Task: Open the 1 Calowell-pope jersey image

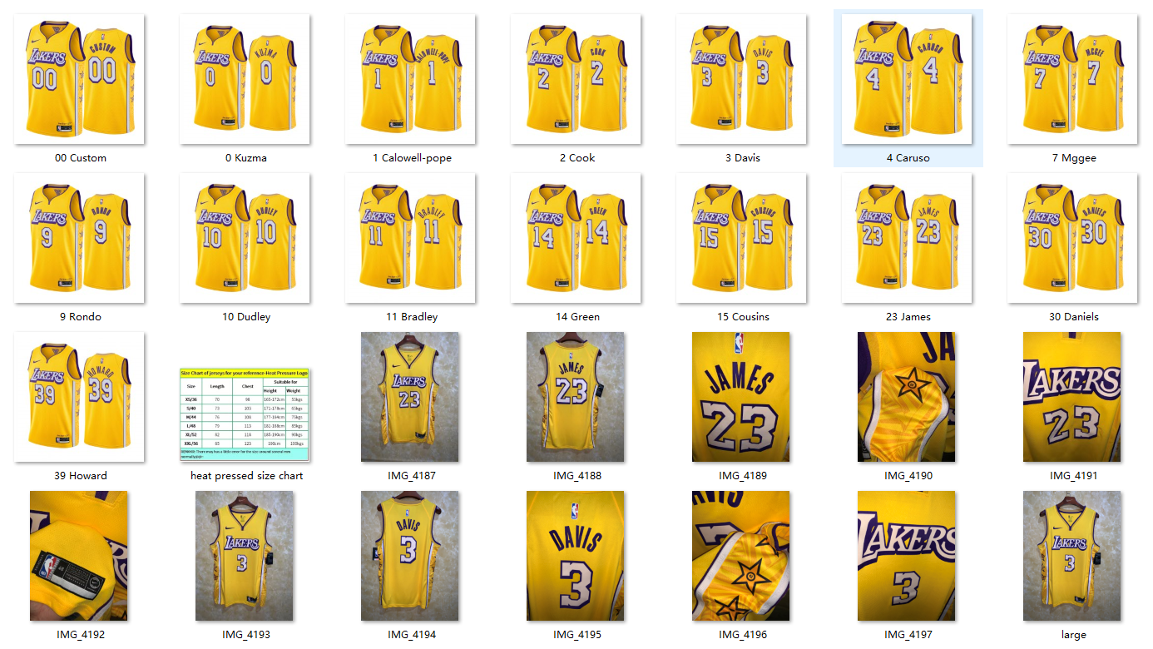Action: pyautogui.click(x=410, y=79)
